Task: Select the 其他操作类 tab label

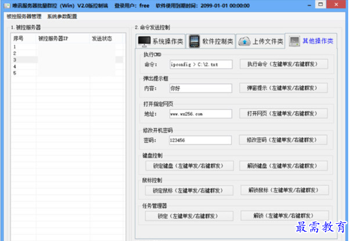Action: tap(317, 41)
